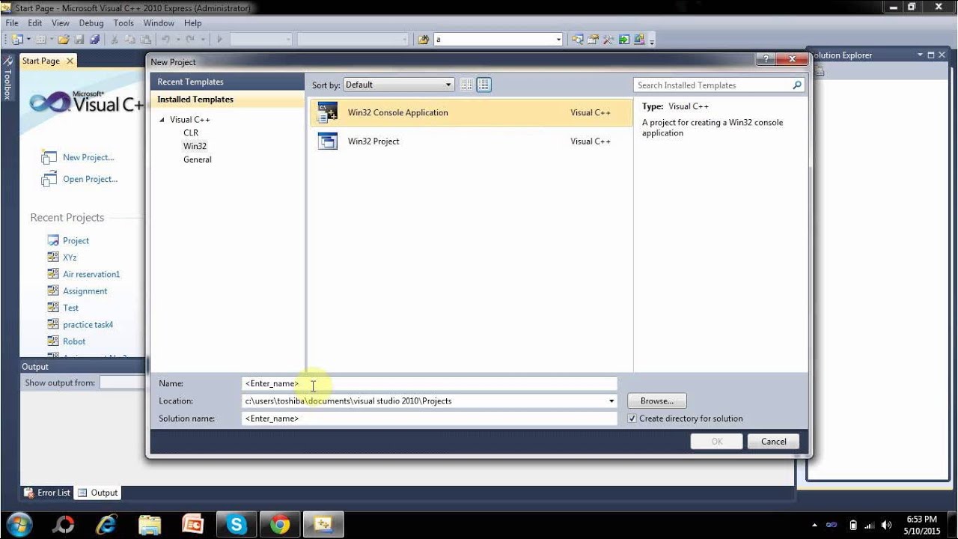This screenshot has height=539, width=958.
Task: Open the find combo box dropdown in toolbar
Action: pyautogui.click(x=558, y=40)
